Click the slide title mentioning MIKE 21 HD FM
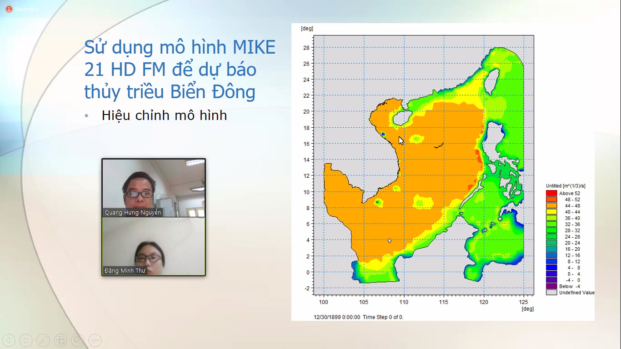621x349 pixels. click(x=180, y=70)
